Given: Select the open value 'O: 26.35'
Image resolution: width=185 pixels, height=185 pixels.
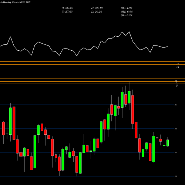Looking at the screenshot, I should coord(67,8).
